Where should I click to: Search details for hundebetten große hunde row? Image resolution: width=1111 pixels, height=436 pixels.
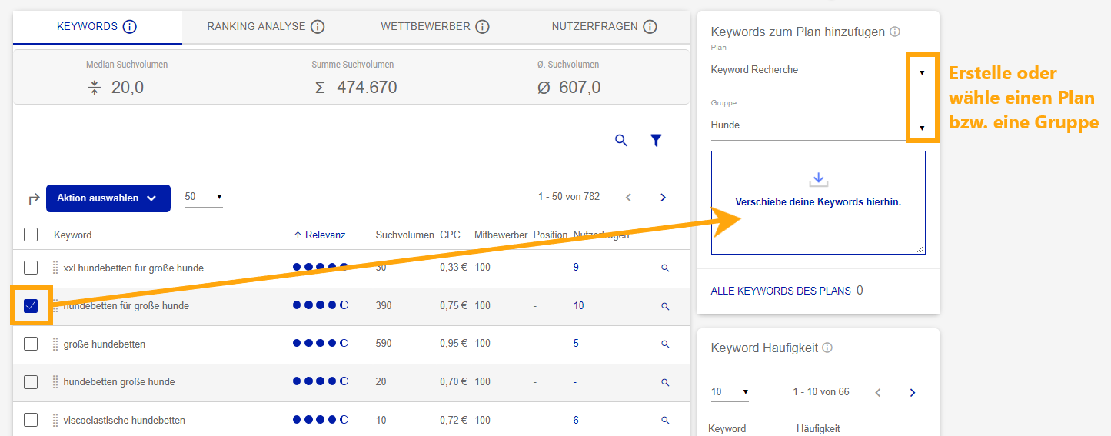pos(665,382)
